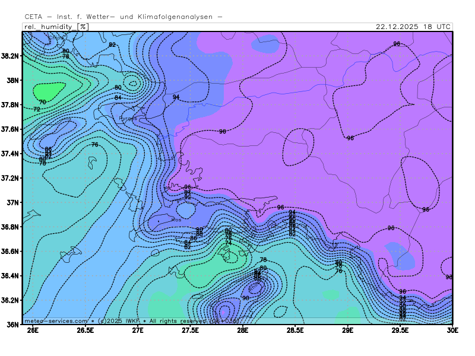Click the 26E longitude axis label
Viewport: 475px width, 356px height.
[x=33, y=330]
